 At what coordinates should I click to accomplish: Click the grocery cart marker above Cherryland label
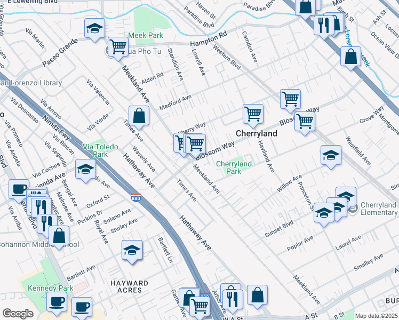click(253, 115)
